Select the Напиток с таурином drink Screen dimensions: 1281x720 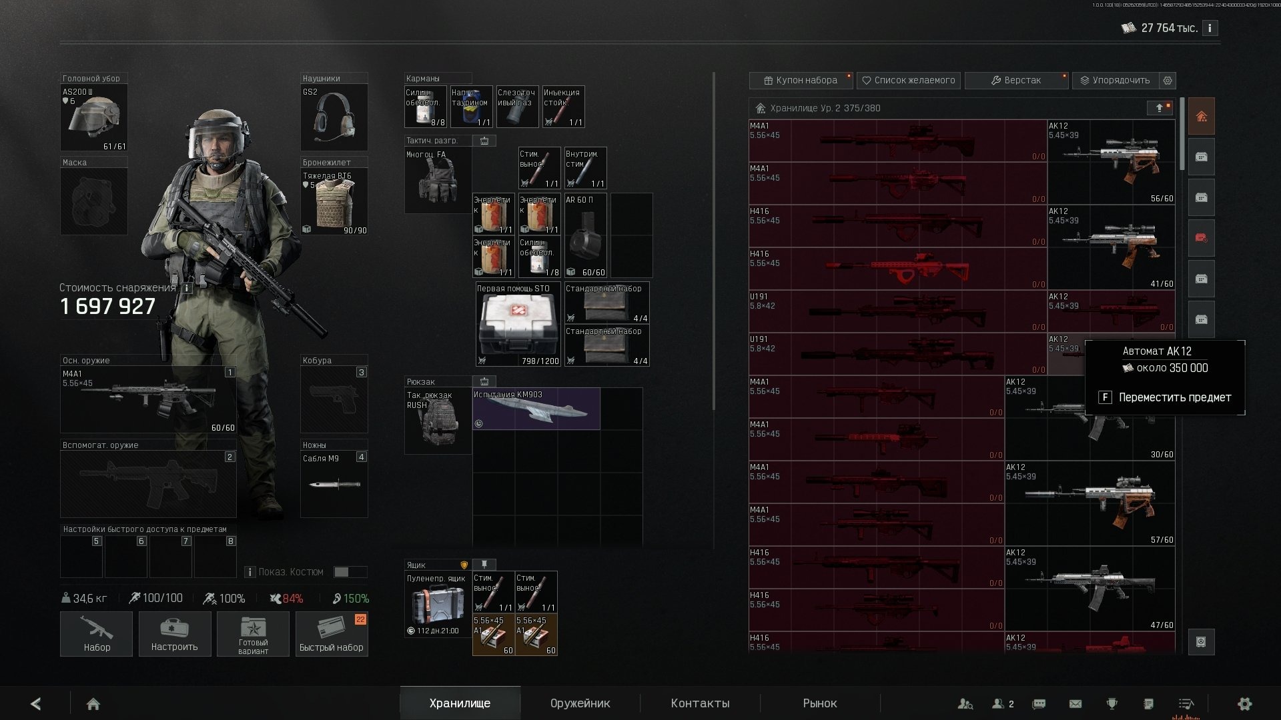(x=472, y=107)
